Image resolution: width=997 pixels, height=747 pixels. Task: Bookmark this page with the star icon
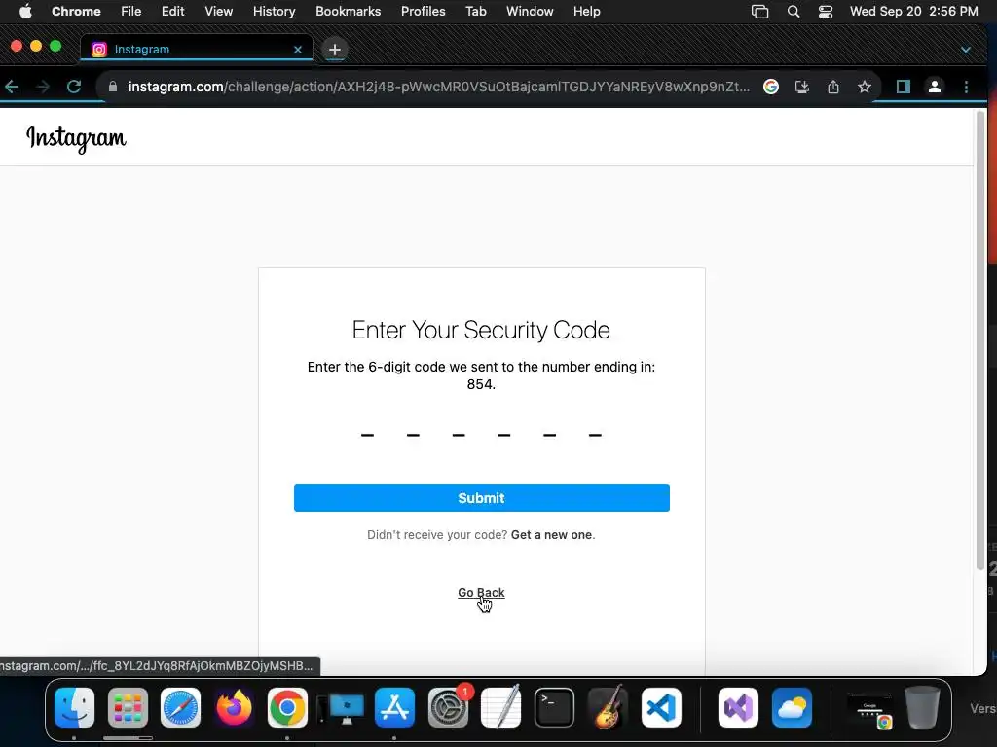pos(865,87)
